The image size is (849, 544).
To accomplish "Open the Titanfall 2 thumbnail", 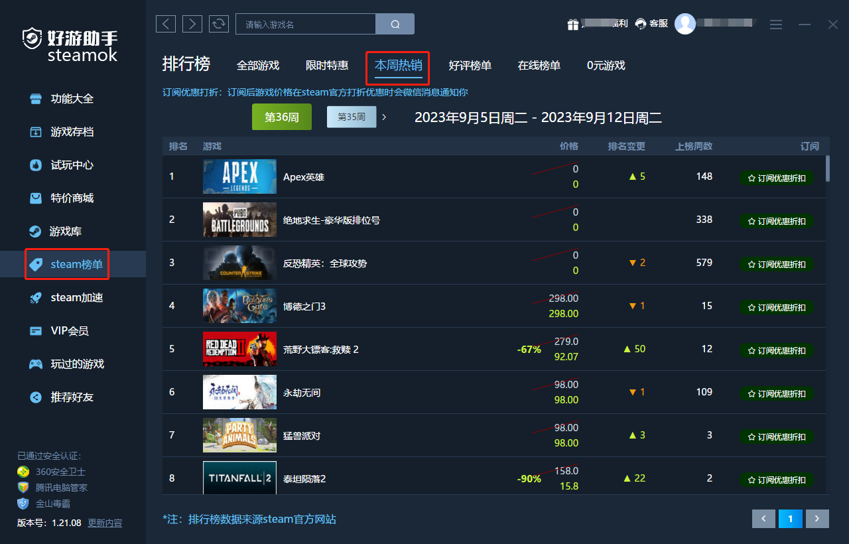I will tap(239, 478).
